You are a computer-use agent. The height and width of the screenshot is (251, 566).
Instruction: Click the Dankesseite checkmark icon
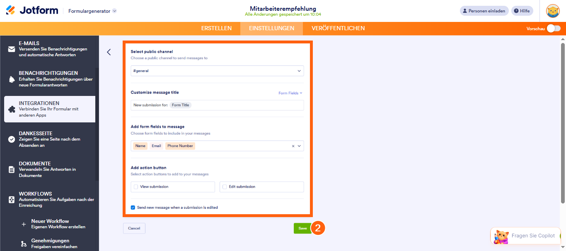pos(12,139)
